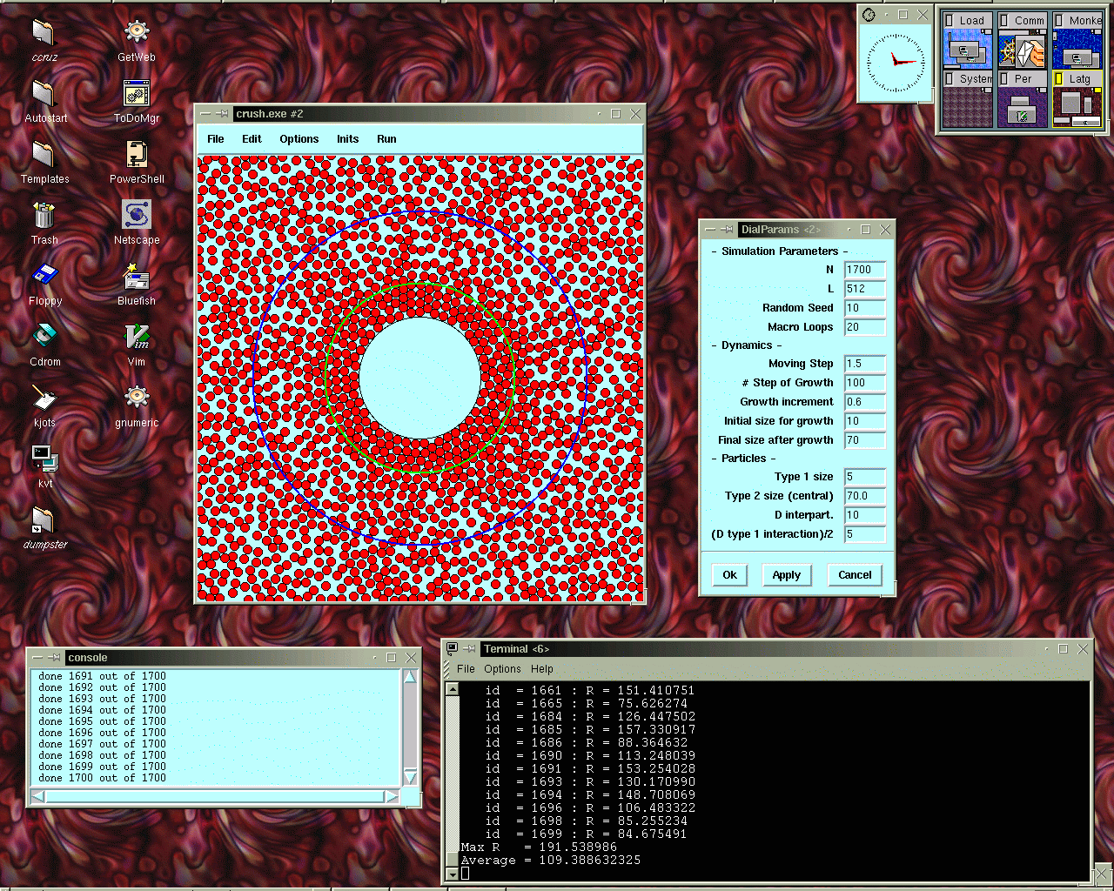This screenshot has width=1114, height=891.
Task: Open the Cdrom drive icon
Action: 44,337
